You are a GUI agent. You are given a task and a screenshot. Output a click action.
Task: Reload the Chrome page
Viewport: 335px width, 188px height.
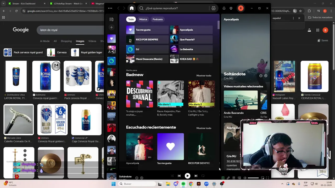pyautogui.click(x=16, y=11)
